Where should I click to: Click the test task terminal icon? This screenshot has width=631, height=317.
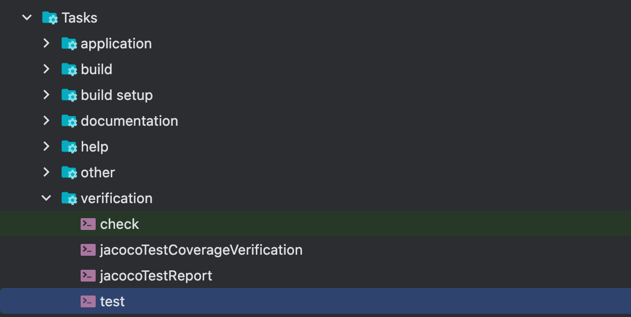tap(88, 301)
